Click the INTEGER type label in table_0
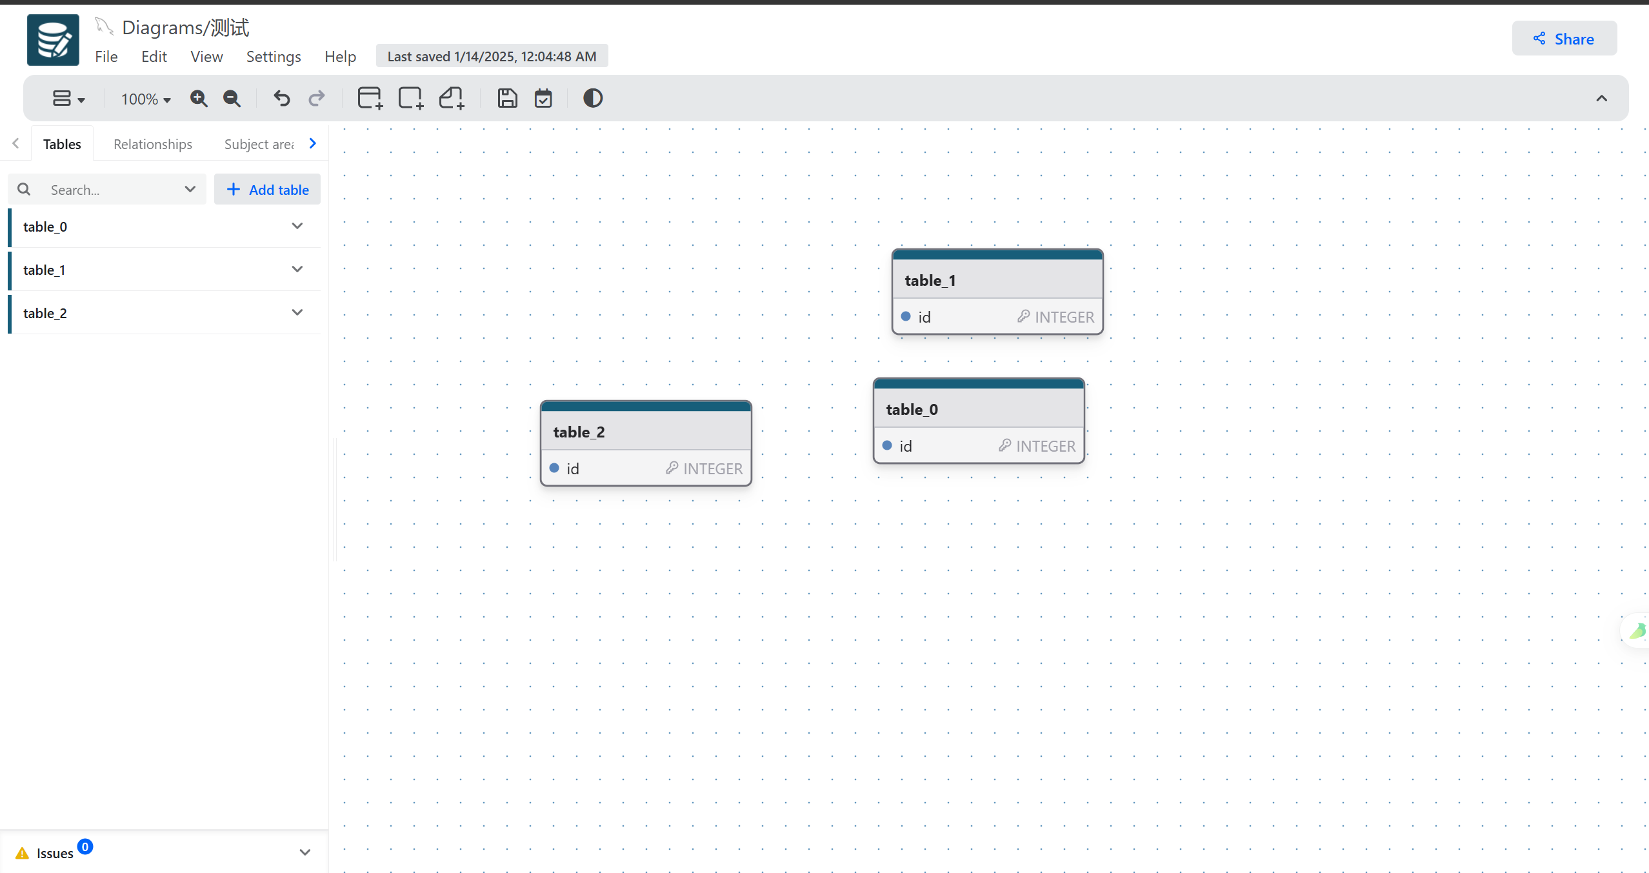Viewport: 1649px width, 873px height. 1046,446
